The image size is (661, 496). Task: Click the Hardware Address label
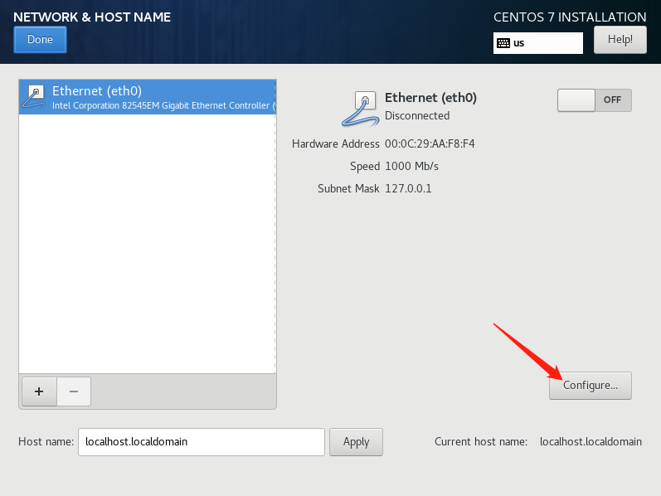(336, 143)
